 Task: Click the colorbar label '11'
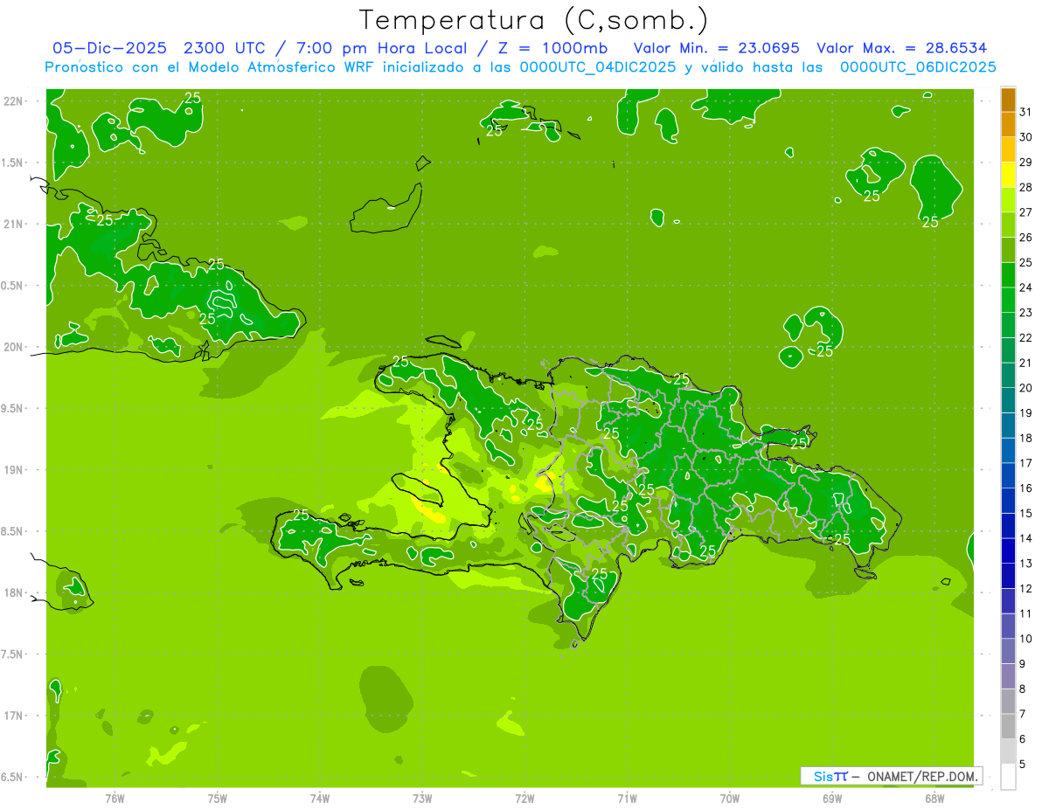[x=1026, y=613]
